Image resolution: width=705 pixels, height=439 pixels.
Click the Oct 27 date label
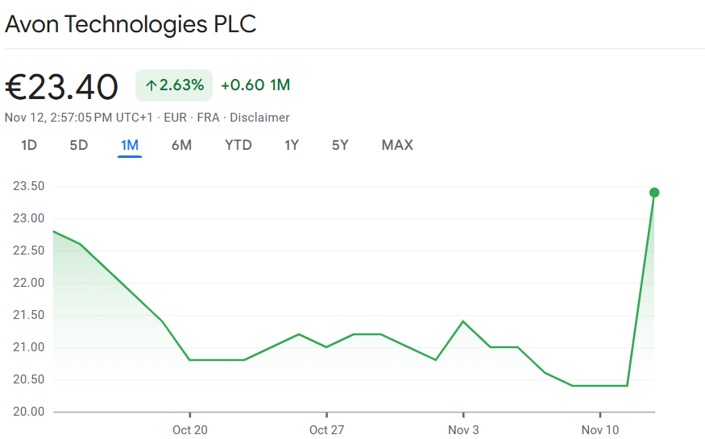[x=326, y=430]
